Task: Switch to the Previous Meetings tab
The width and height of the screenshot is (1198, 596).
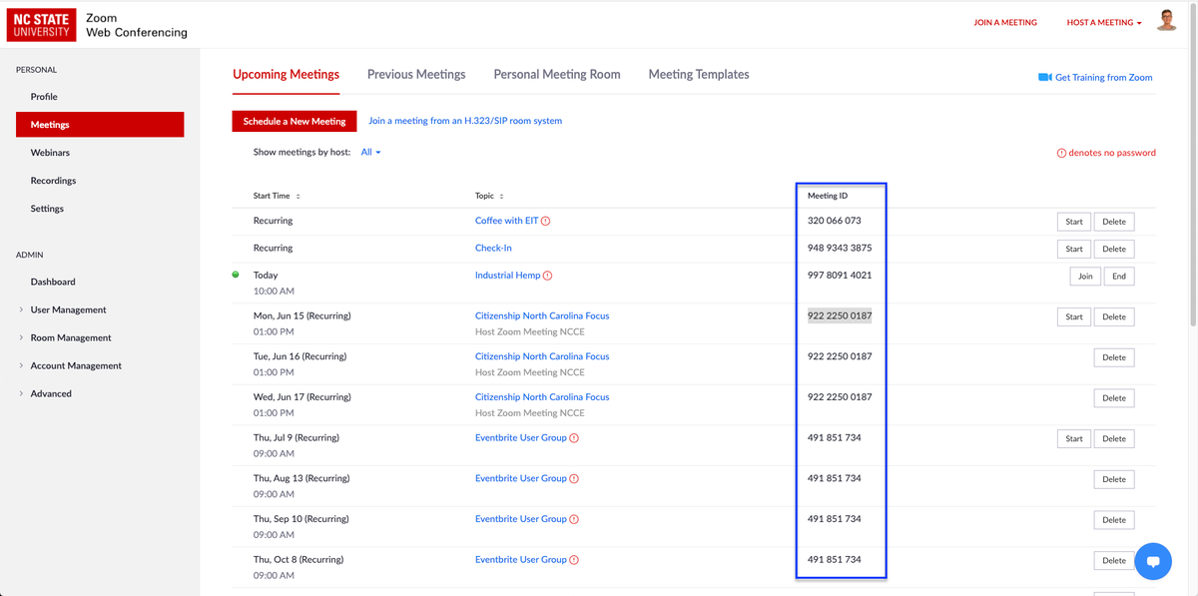Action: click(x=416, y=74)
